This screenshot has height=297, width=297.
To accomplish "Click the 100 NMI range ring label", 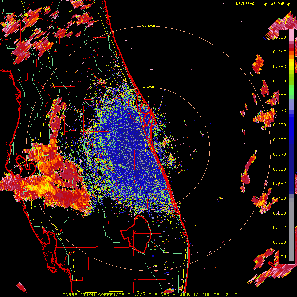I will [148, 26].
